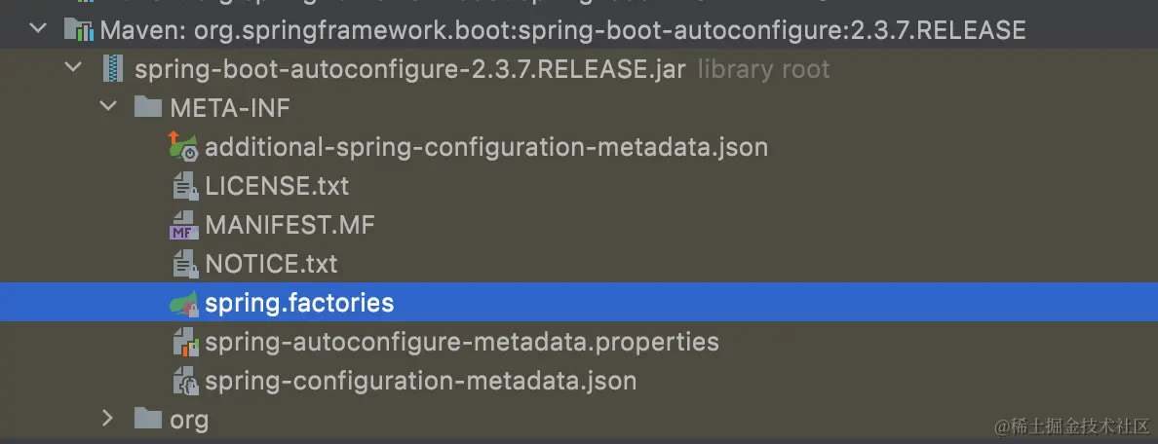Select the LICENSE.txt file name

tap(277, 185)
